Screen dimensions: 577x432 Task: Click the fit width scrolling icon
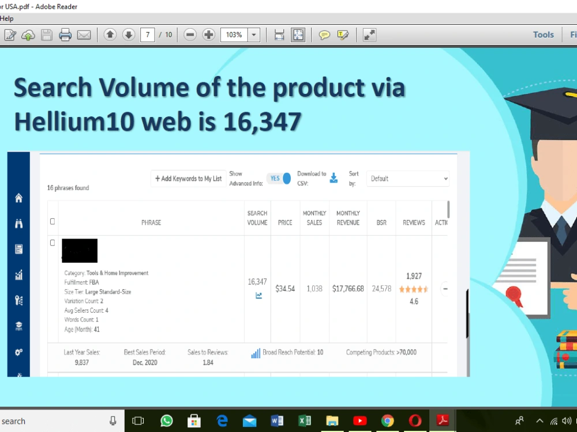(279, 35)
